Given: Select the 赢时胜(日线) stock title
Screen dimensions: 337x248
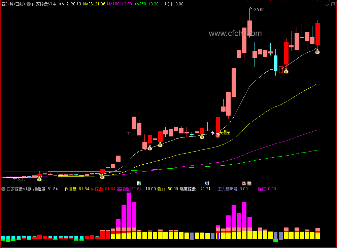Looking at the screenshot, I should [x=13, y=4].
